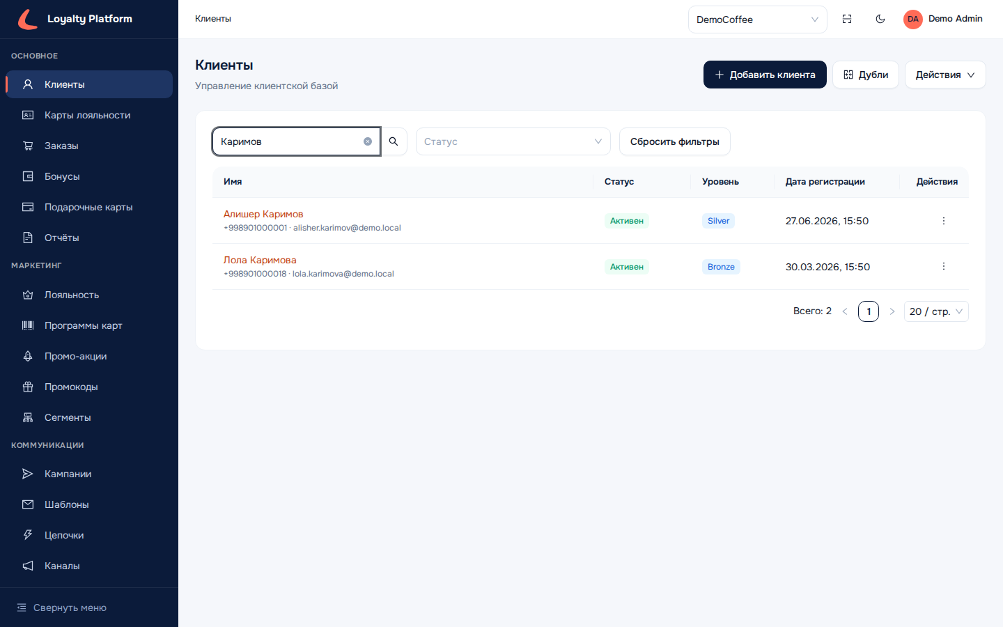Toggle fullscreen mode icon in header
The height and width of the screenshot is (627, 1003).
point(847,19)
